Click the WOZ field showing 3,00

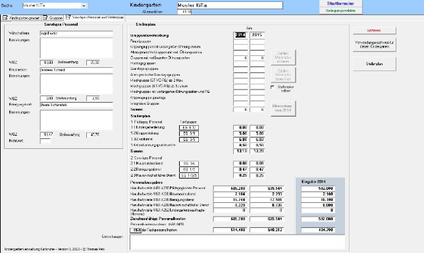tap(47, 98)
